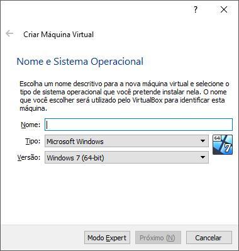Click the Tipo label
This screenshot has width=239, height=251.
(33, 141)
